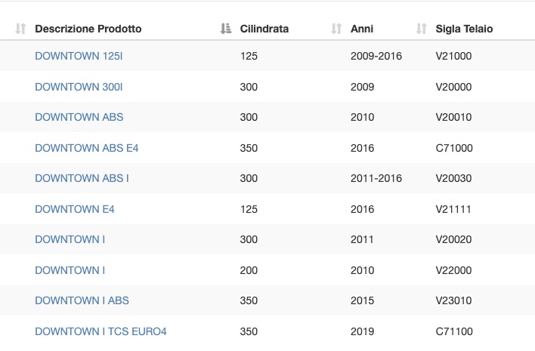The image size is (535, 351).
Task: Open the DOWNTOWN 300I product link
Action: (x=79, y=87)
